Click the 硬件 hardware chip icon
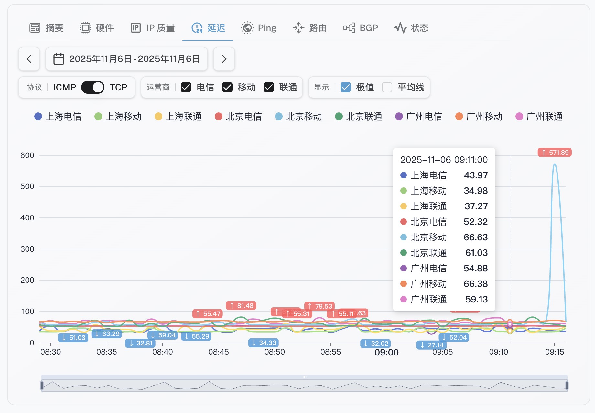Viewport: 595px width, 413px height. click(x=85, y=28)
